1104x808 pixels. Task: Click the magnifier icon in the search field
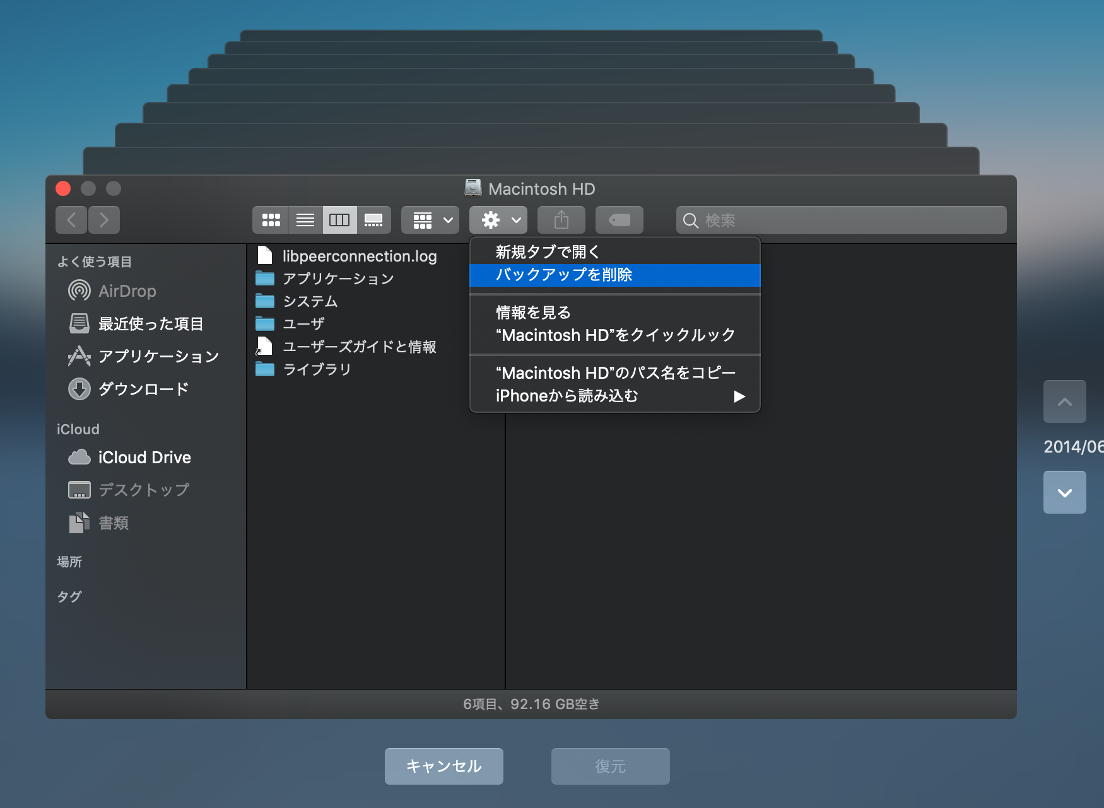(691, 221)
